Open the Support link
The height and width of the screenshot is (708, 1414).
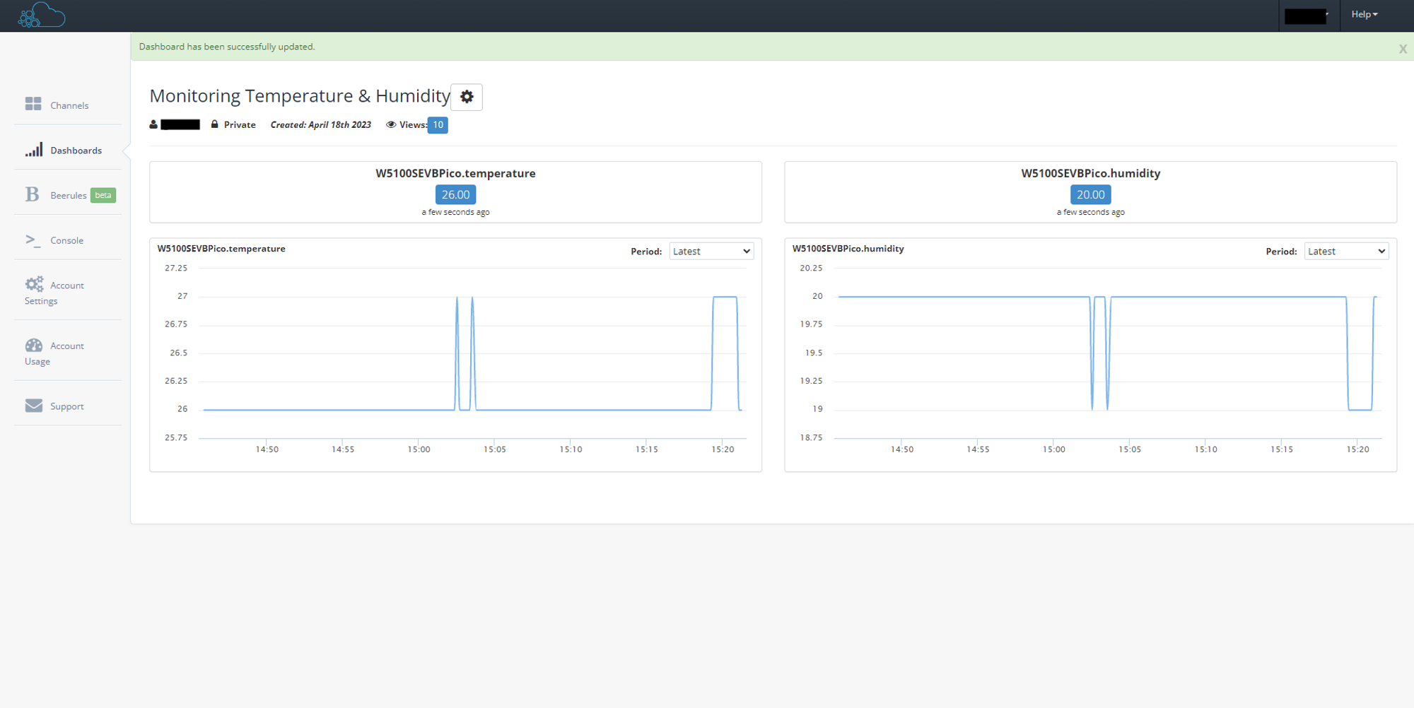coord(68,406)
